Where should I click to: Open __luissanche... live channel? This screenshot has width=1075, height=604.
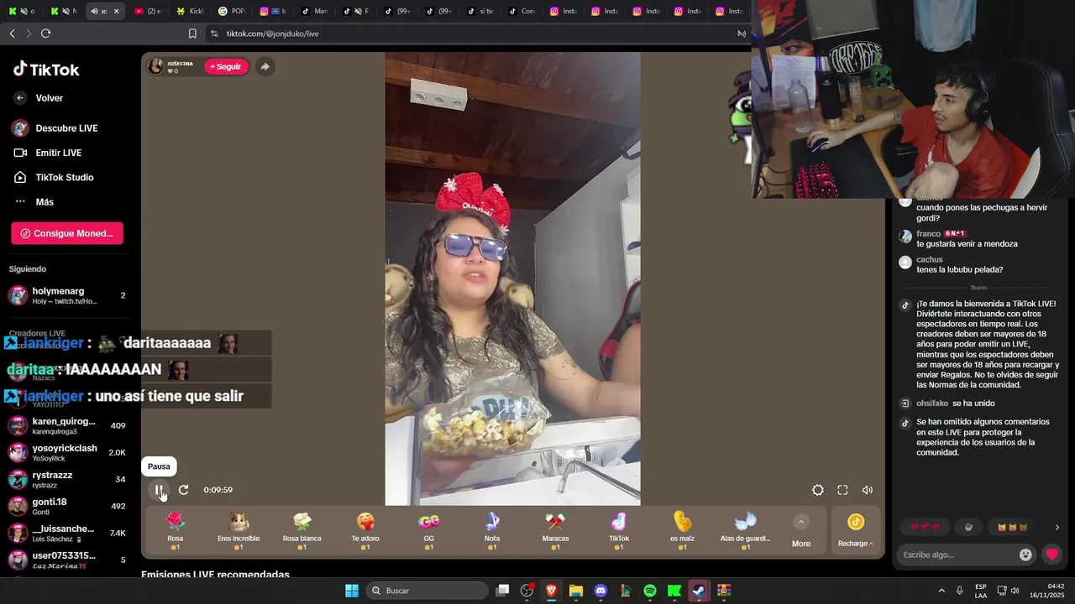click(x=67, y=533)
